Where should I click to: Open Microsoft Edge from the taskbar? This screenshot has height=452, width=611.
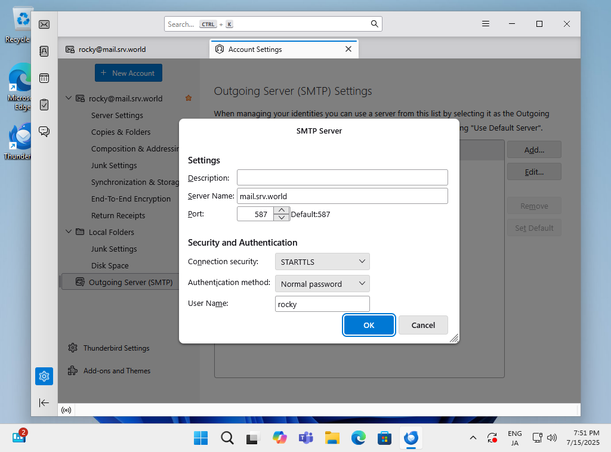(358, 438)
